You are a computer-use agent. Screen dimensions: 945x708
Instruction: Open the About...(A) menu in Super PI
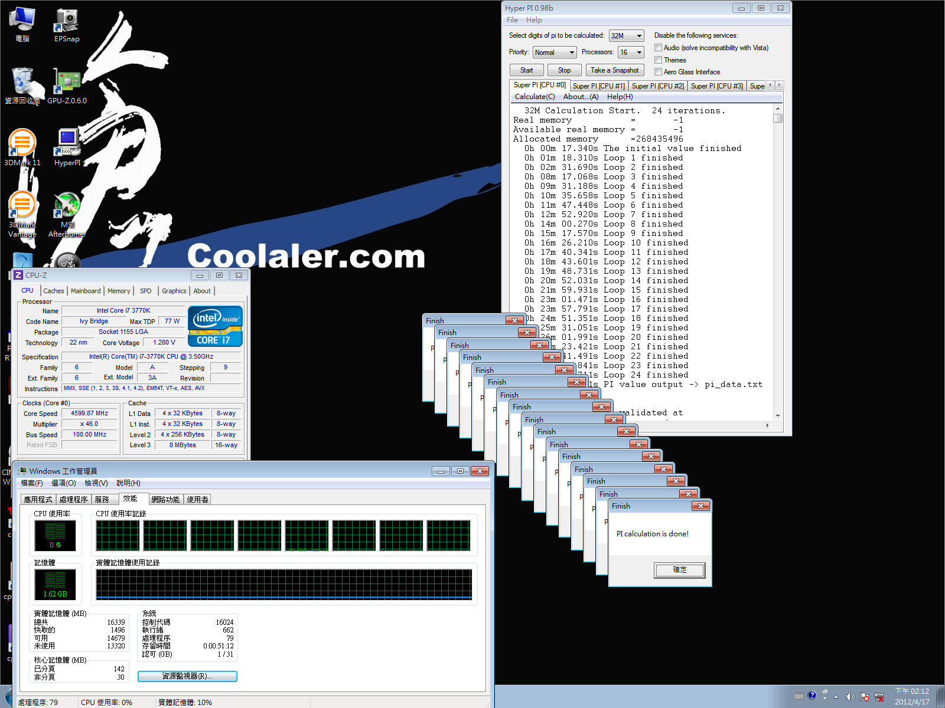tap(581, 96)
